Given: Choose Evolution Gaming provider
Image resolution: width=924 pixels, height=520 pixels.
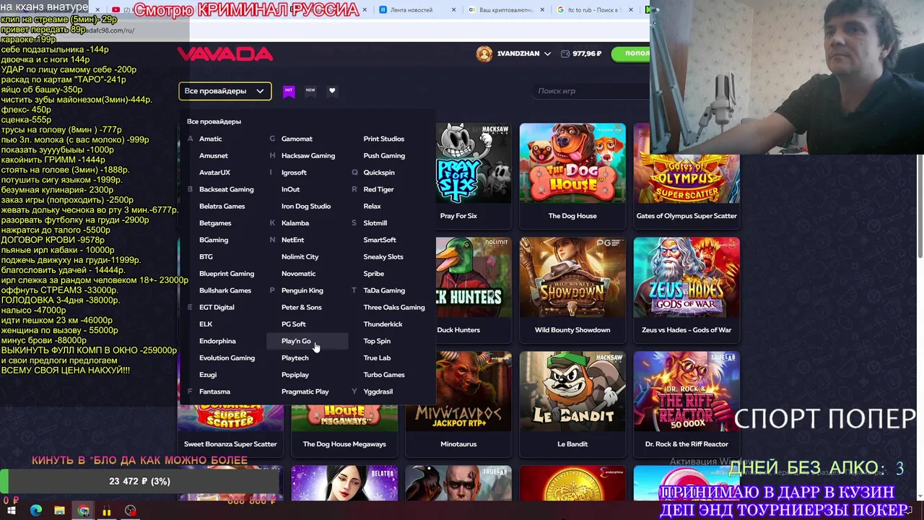Looking at the screenshot, I should tap(227, 357).
